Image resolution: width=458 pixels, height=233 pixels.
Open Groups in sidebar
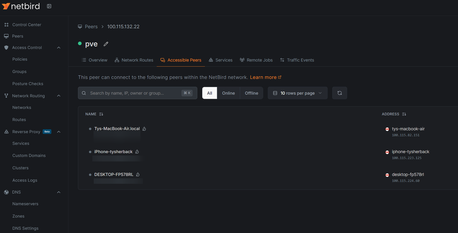click(x=19, y=71)
